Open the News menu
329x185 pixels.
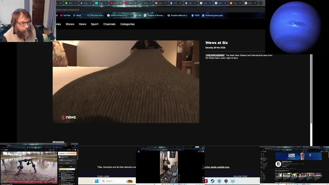click(83, 24)
